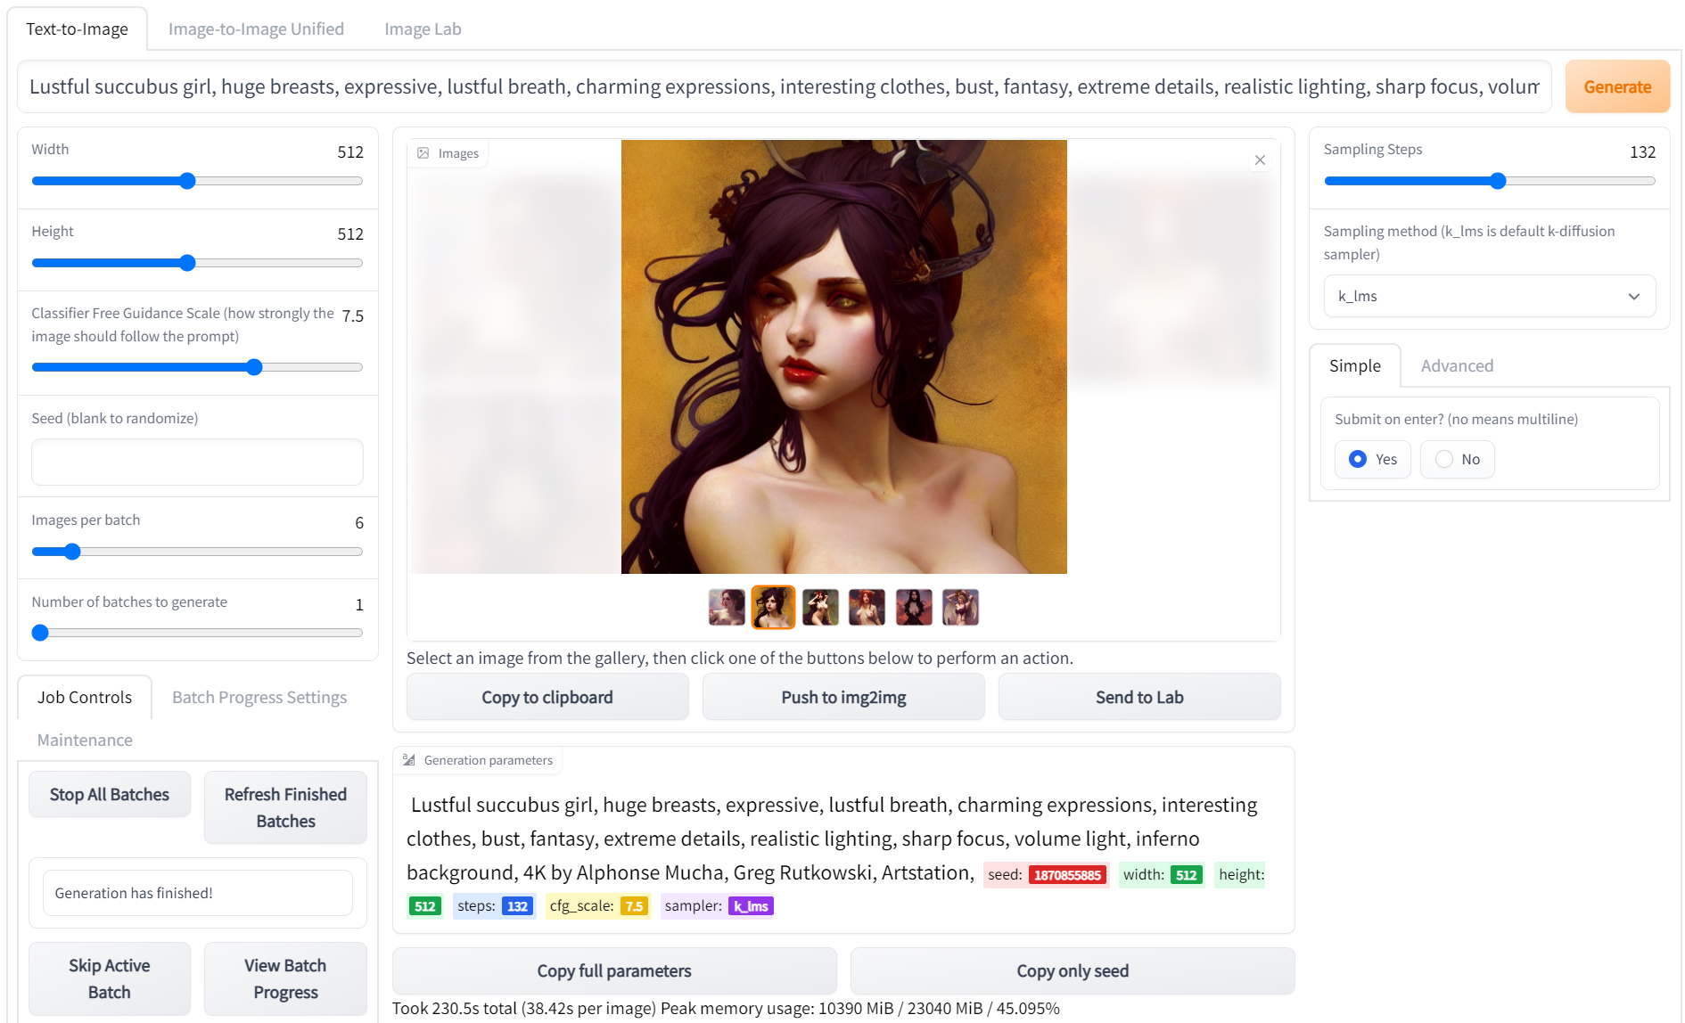The height and width of the screenshot is (1023, 1685).
Task: Select the fourth gallery thumbnail
Action: pyautogui.click(x=867, y=608)
